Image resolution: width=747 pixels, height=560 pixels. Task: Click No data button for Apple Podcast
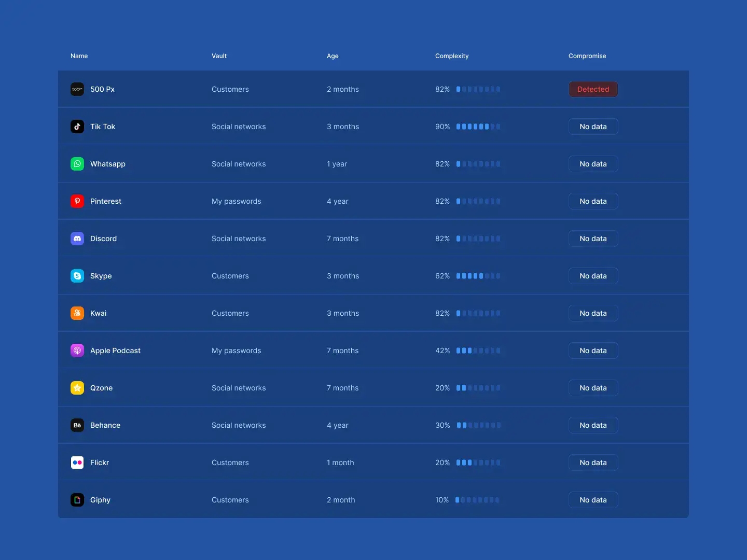point(593,351)
